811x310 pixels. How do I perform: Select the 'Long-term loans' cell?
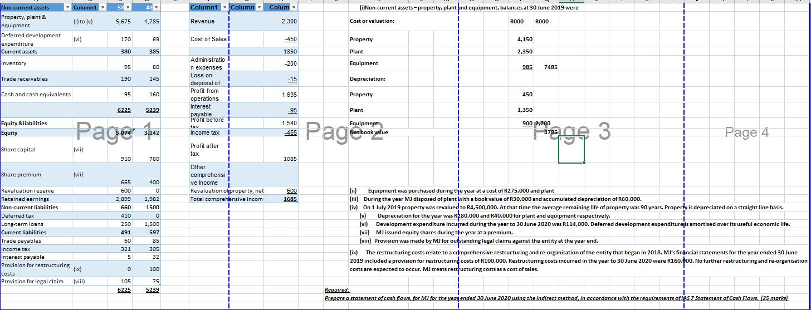point(36,224)
